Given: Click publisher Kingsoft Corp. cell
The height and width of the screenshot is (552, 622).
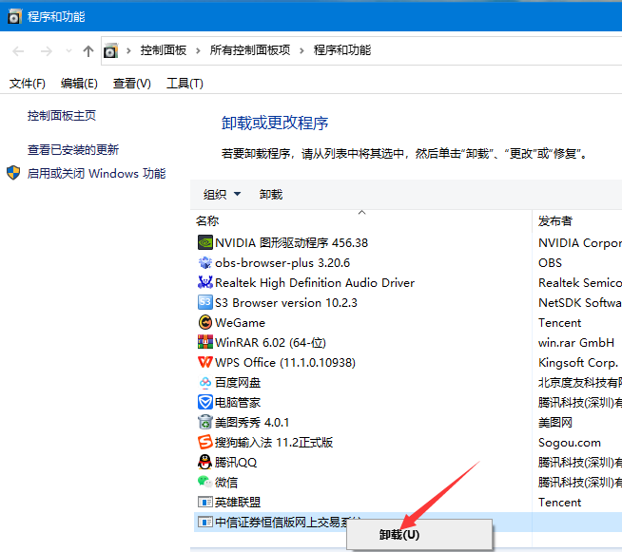Looking at the screenshot, I should point(577,362).
